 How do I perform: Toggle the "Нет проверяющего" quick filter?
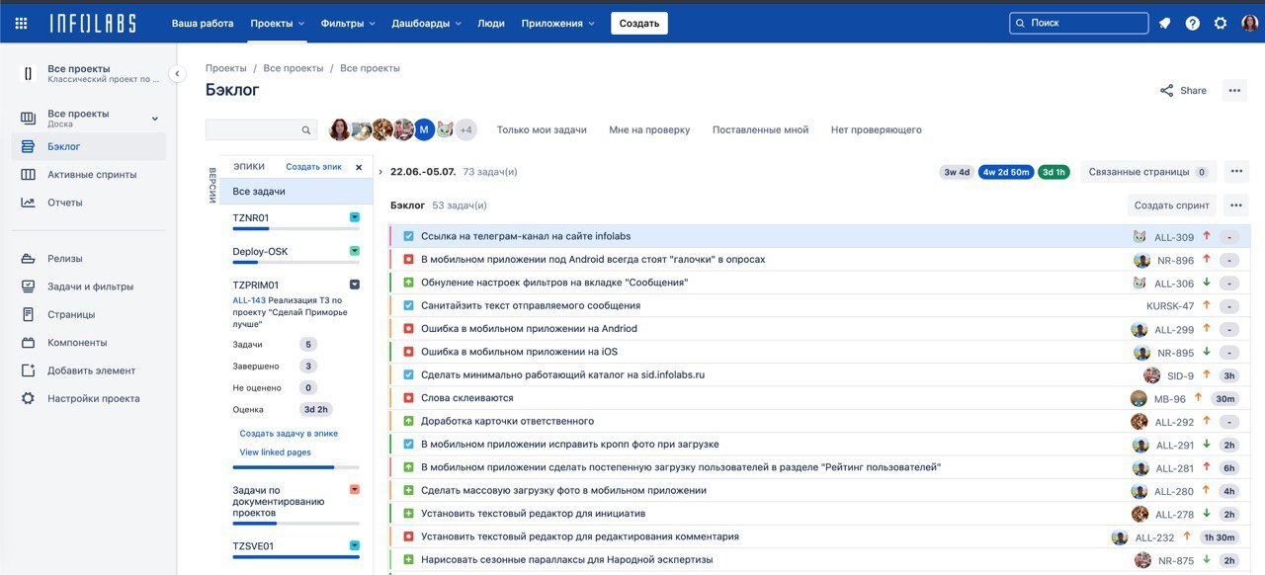(x=876, y=129)
